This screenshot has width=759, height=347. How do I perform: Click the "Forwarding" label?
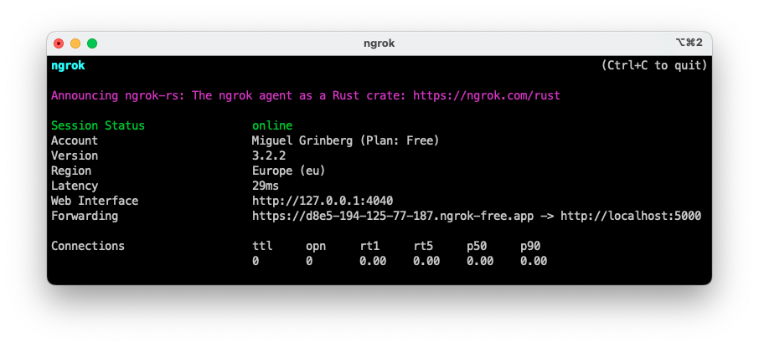[85, 216]
